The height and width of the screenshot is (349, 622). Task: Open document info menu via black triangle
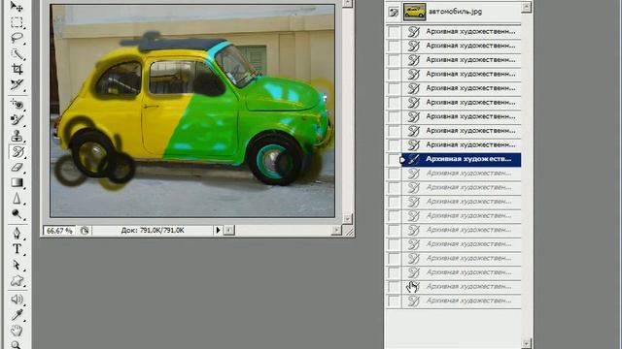pos(218,230)
